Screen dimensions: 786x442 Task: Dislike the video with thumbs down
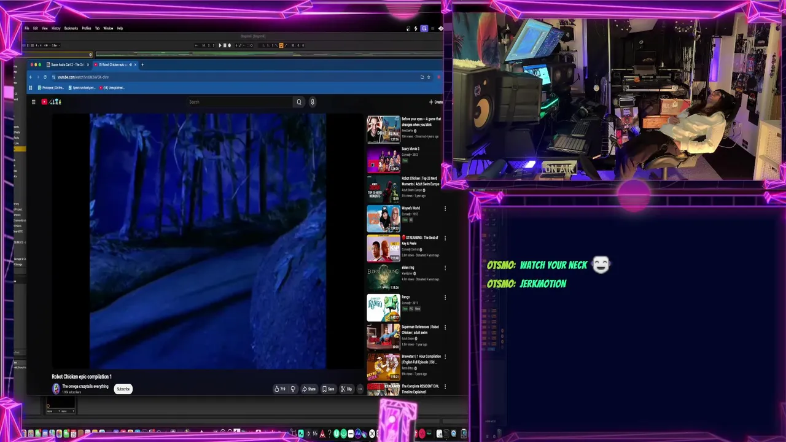coord(293,389)
